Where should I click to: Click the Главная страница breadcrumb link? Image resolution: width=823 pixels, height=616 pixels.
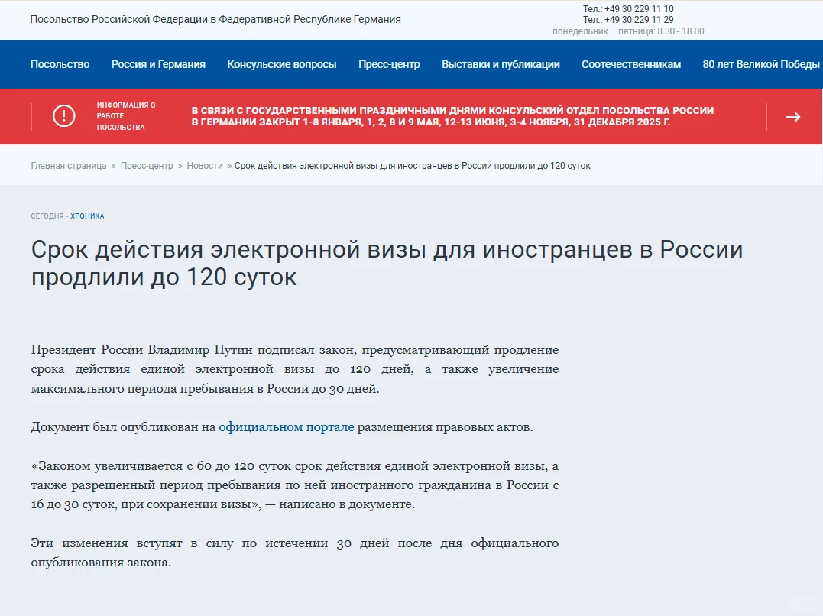point(69,165)
